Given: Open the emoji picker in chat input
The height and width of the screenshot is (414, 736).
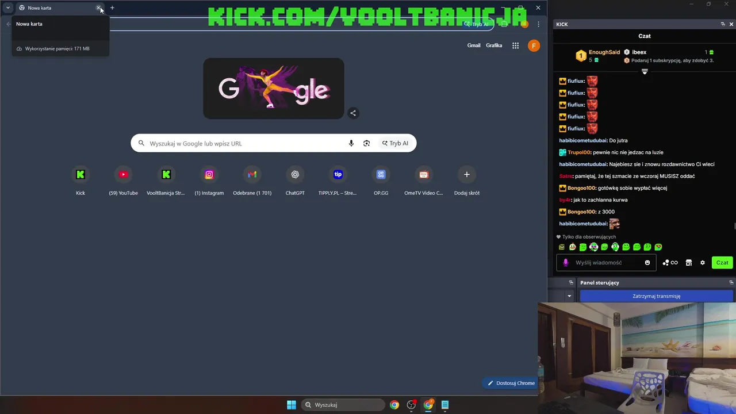Looking at the screenshot, I should click(647, 263).
